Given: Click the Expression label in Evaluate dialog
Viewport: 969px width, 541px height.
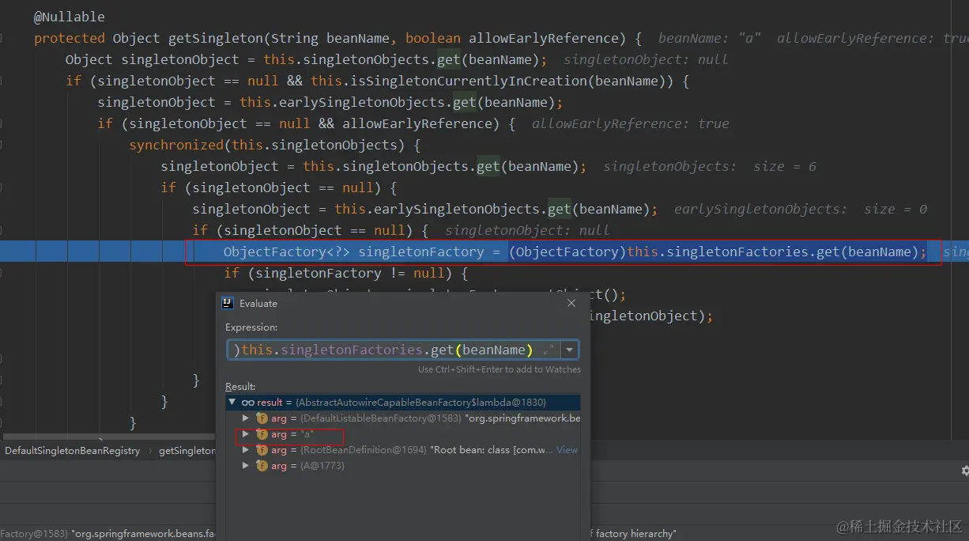Looking at the screenshot, I should click(x=251, y=327).
